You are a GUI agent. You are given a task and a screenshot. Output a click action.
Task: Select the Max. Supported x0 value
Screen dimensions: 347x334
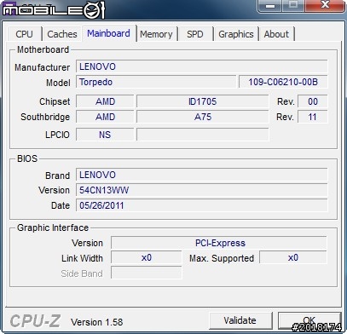tap(293, 257)
